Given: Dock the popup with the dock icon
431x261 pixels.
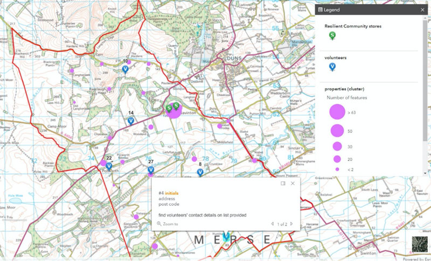Looking at the screenshot, I should 283,184.
